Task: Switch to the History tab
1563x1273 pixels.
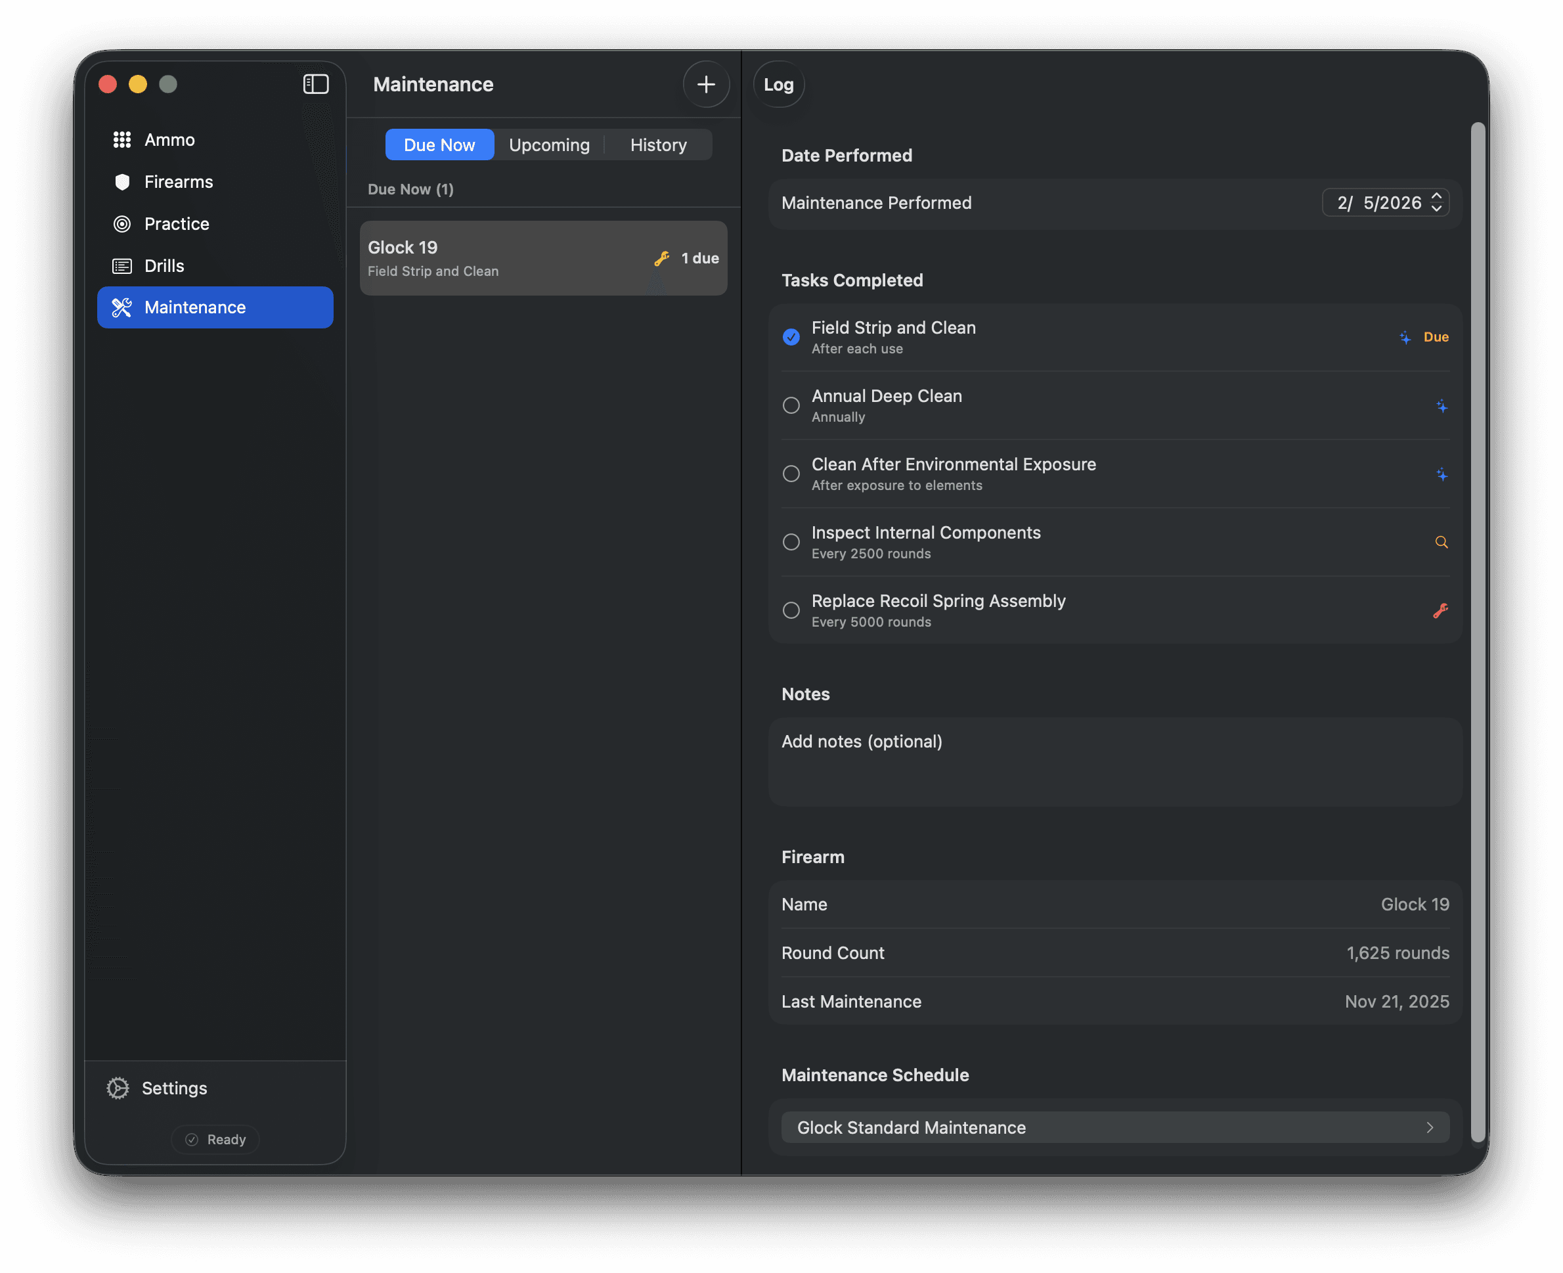Action: 657,145
